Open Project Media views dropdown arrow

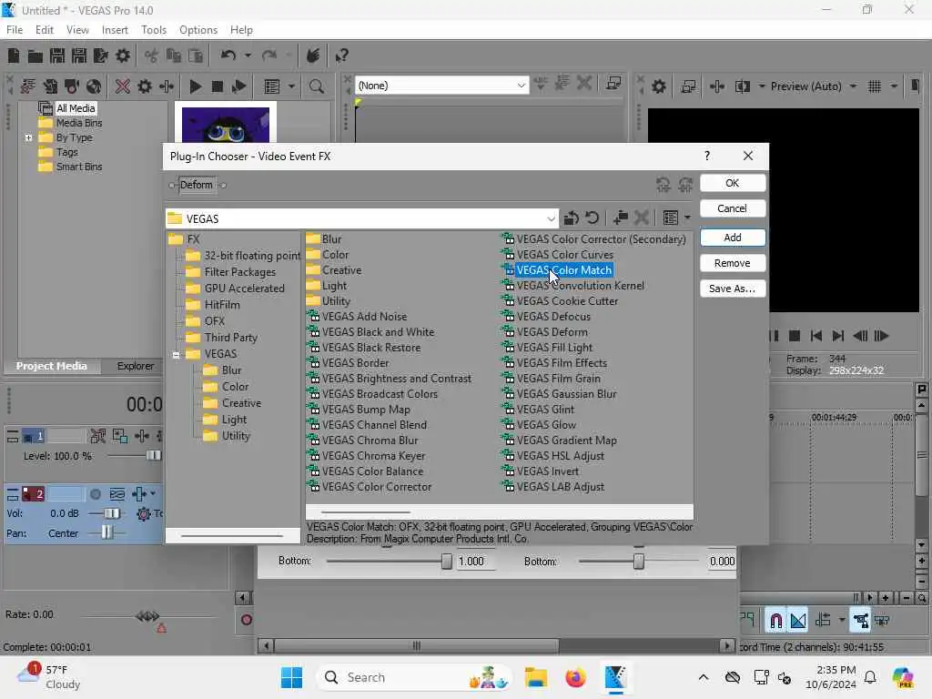291,86
